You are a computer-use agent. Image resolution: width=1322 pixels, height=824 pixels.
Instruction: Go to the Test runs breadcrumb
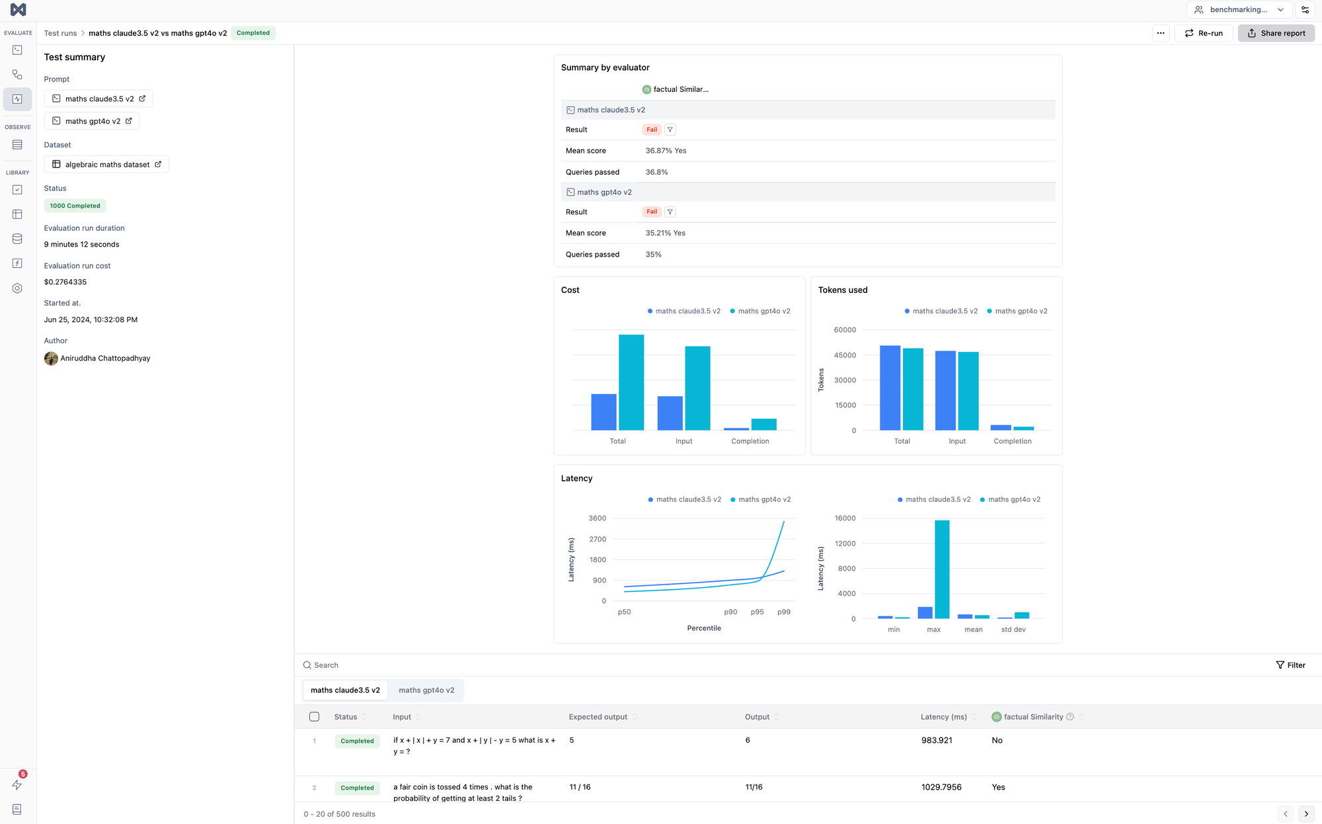coord(60,33)
